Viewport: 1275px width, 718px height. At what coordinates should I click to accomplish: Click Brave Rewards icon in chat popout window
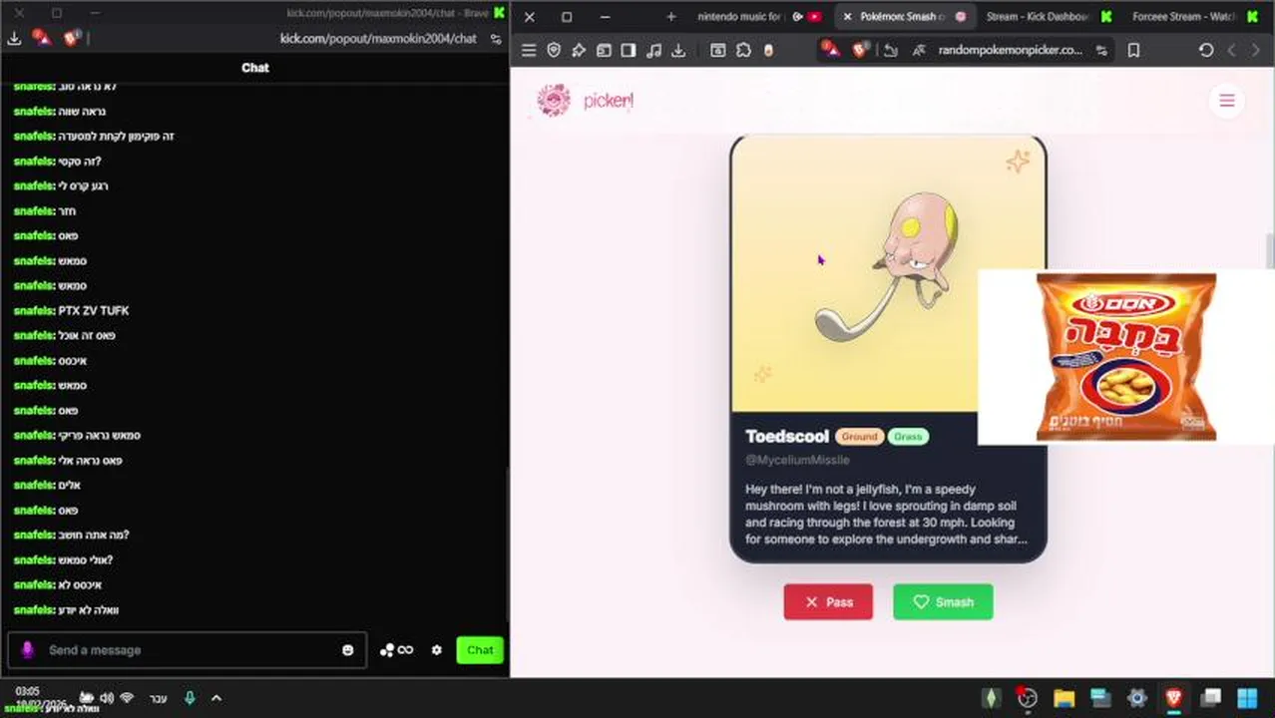(x=42, y=38)
